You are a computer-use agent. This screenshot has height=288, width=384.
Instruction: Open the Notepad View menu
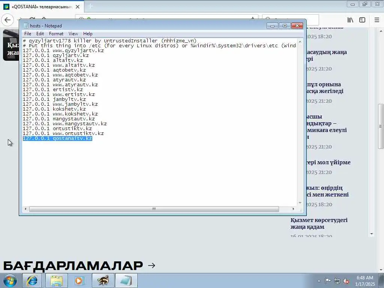point(73,34)
